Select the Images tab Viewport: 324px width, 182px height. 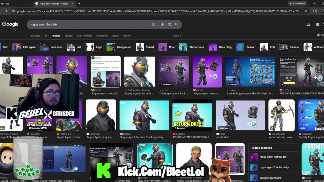[x=56, y=36]
